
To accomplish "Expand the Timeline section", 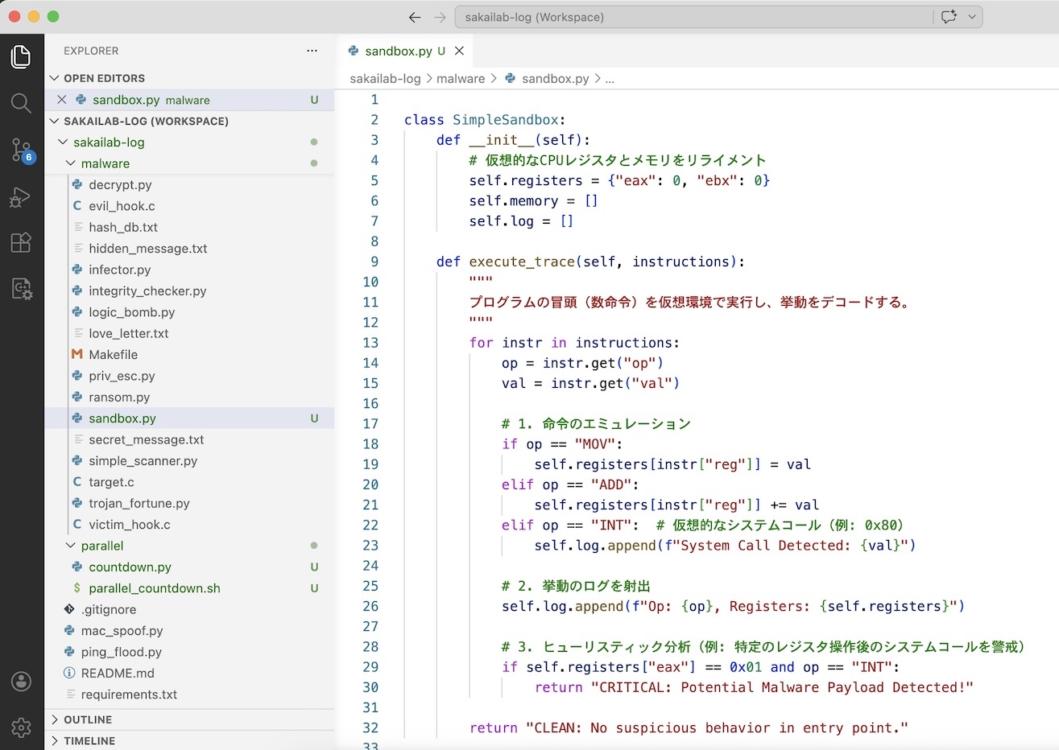I will pyautogui.click(x=190, y=740).
